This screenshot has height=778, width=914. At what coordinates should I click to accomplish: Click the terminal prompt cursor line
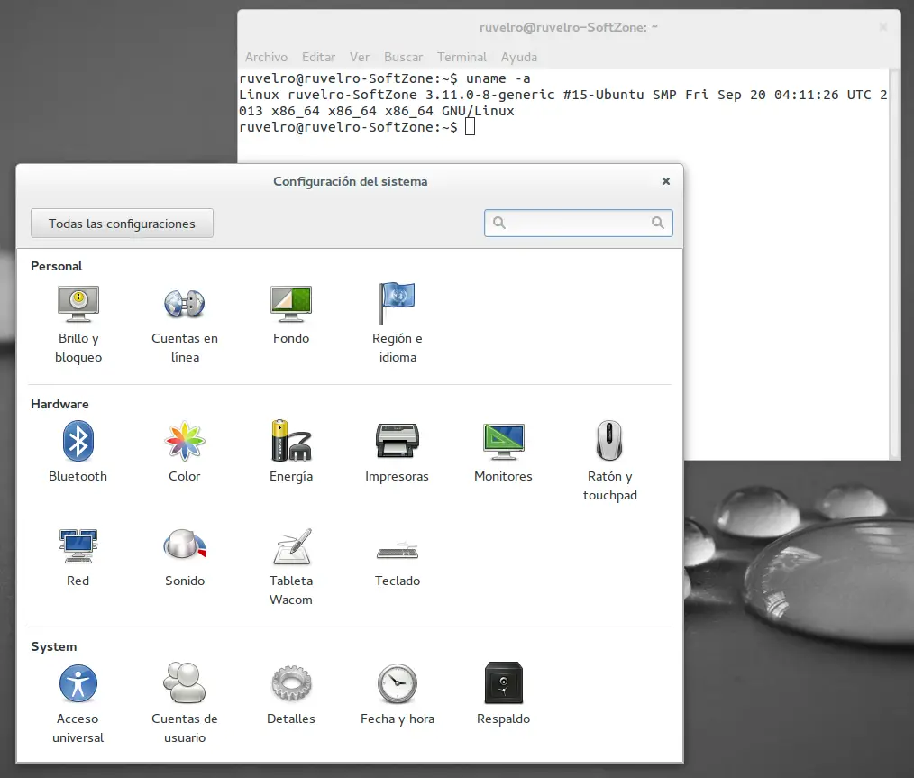pyautogui.click(x=357, y=127)
